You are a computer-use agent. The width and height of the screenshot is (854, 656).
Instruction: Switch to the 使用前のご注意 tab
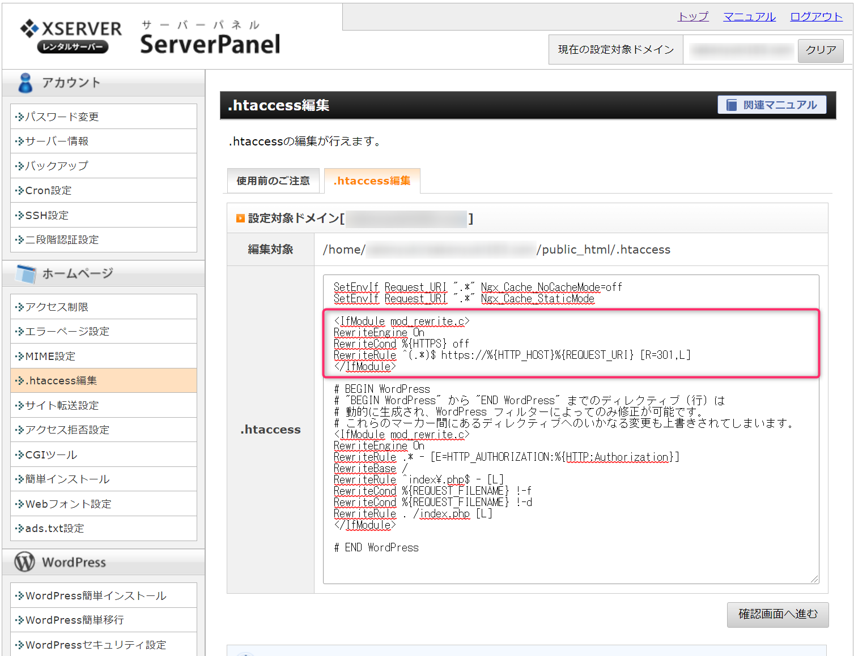click(x=273, y=180)
